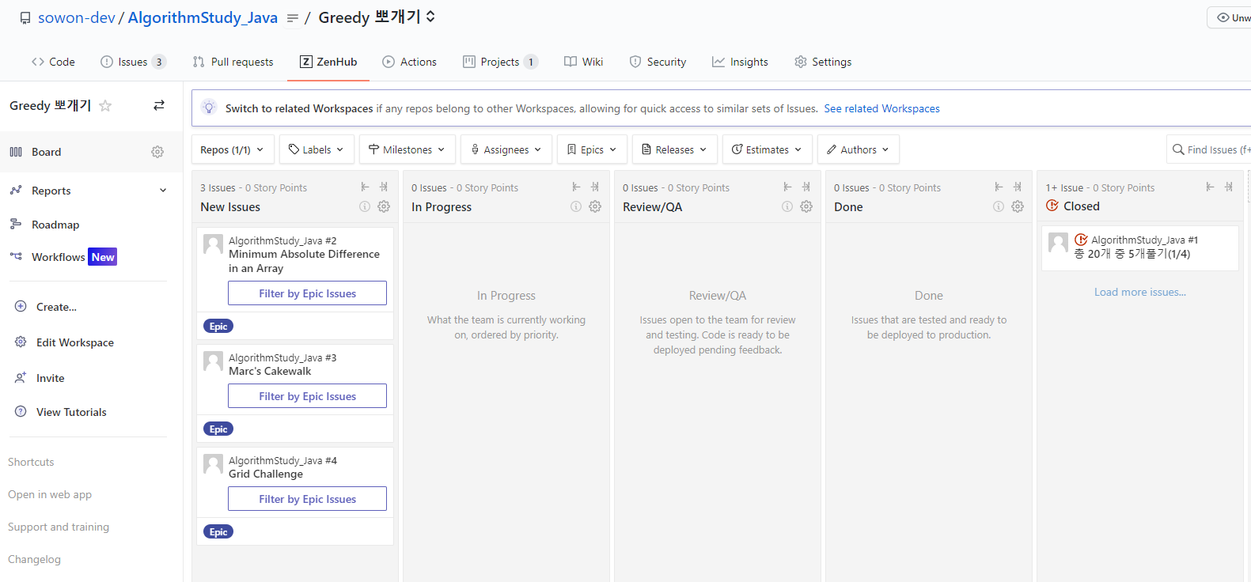Viewport: 1251px width, 582px height.
Task: Open closed issue AlgorithmStudy_Java #1 card
Action: (x=1139, y=248)
